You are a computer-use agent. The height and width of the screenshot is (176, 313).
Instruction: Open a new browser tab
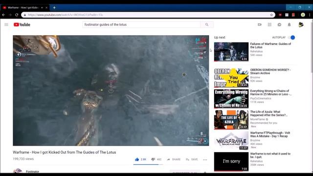tap(54, 8)
